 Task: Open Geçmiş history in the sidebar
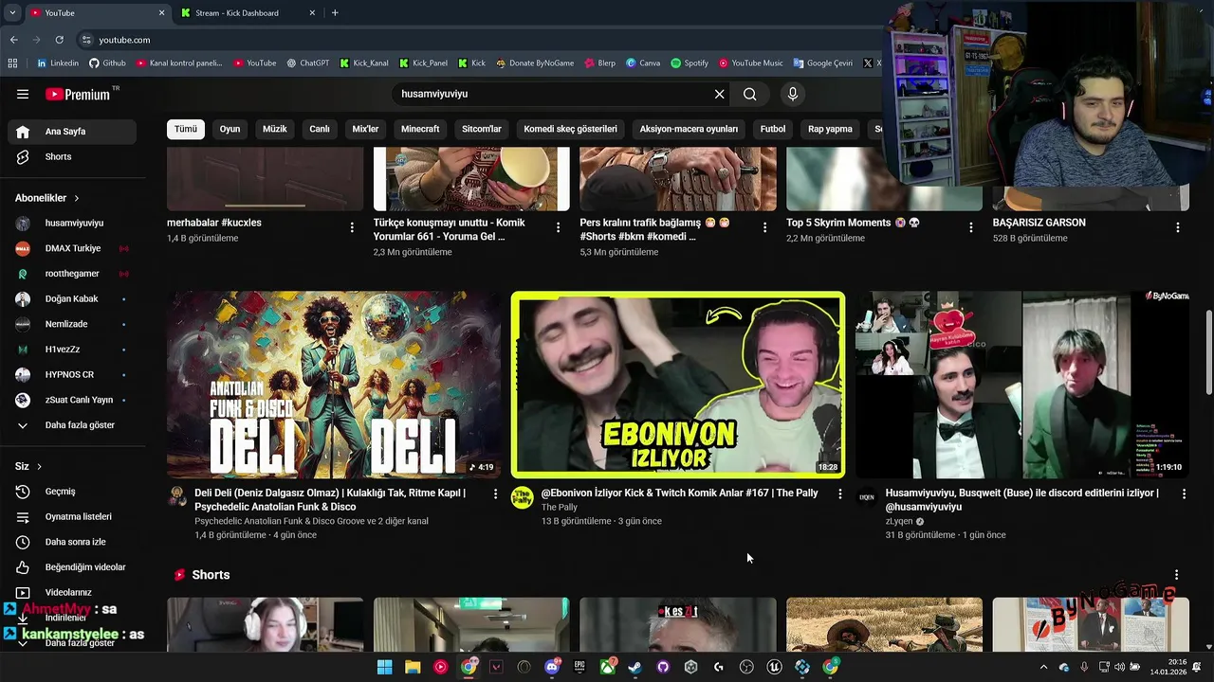(x=73, y=492)
